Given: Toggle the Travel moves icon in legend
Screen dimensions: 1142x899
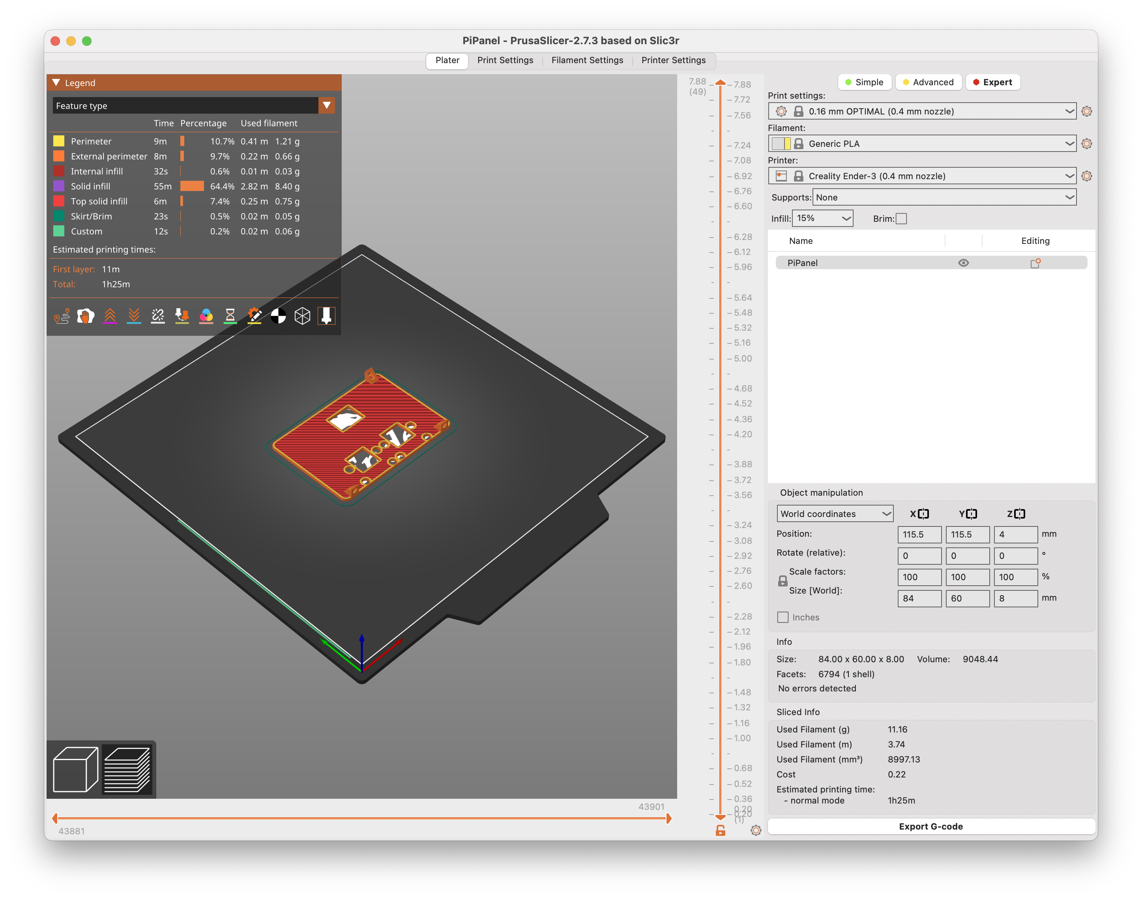Looking at the screenshot, I should (62, 316).
